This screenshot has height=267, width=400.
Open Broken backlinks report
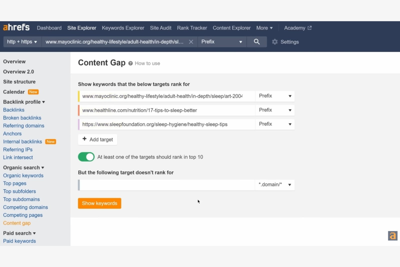tap(22, 118)
